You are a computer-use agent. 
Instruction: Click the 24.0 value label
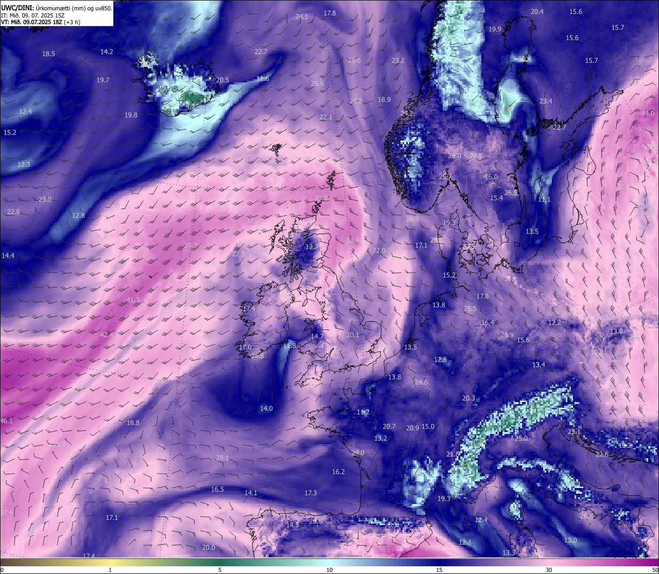pos(358,453)
